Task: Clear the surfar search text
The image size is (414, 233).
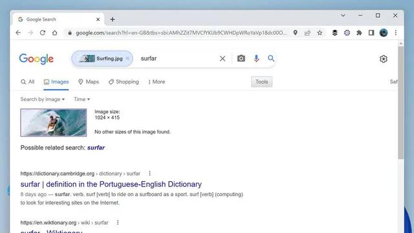Action: 223,58
